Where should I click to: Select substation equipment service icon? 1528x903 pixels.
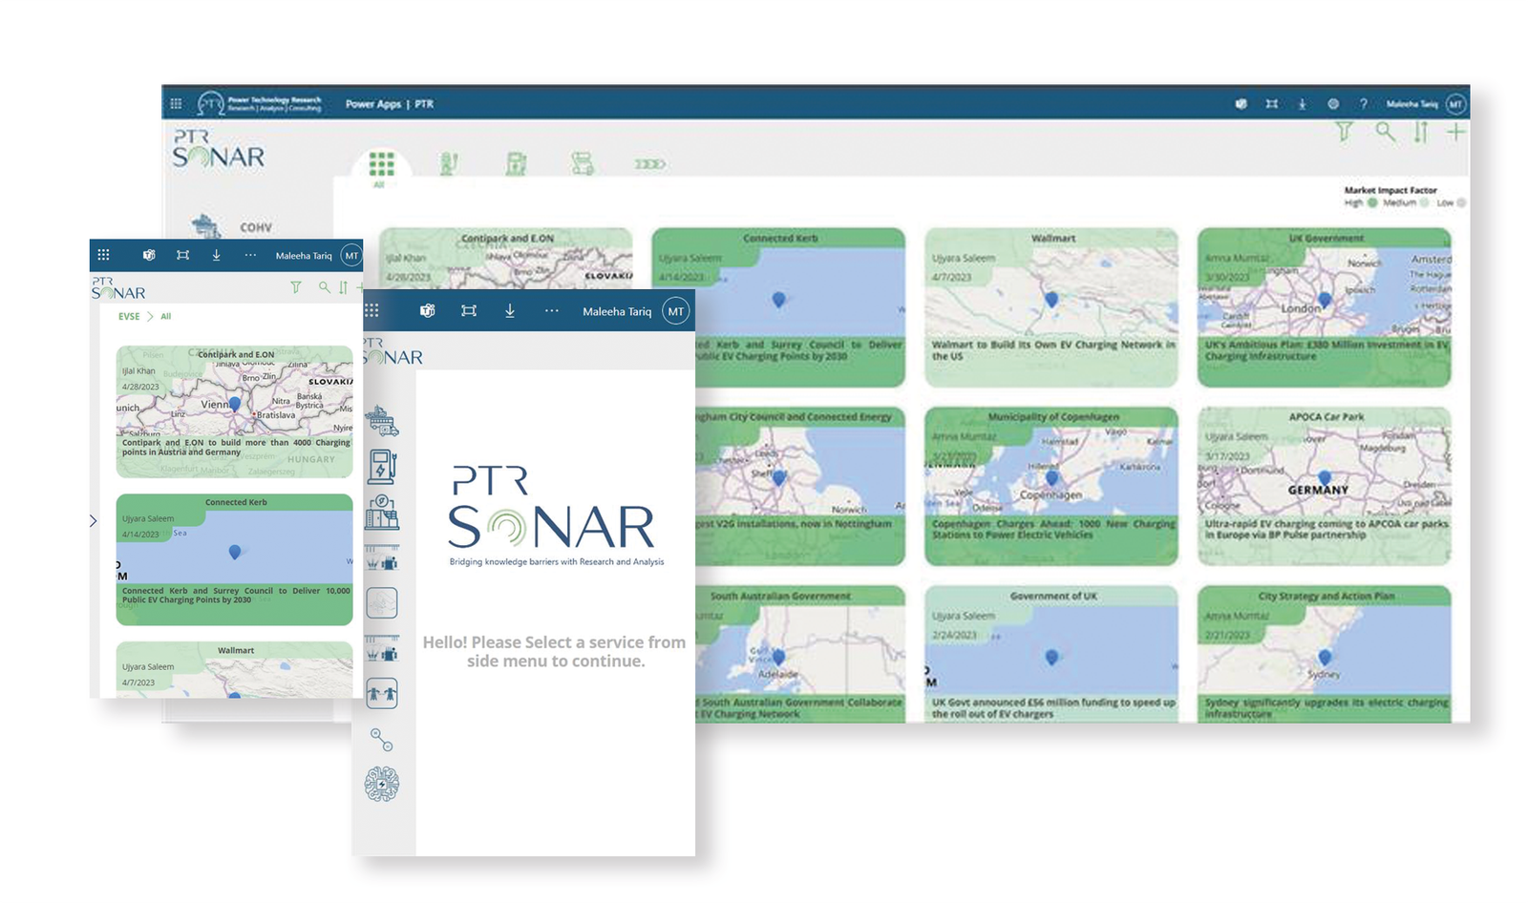point(382,513)
